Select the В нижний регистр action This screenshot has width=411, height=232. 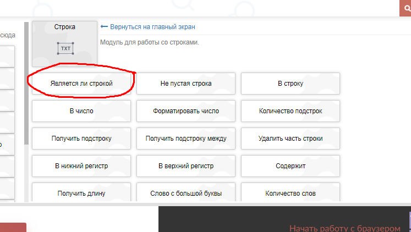(81, 166)
